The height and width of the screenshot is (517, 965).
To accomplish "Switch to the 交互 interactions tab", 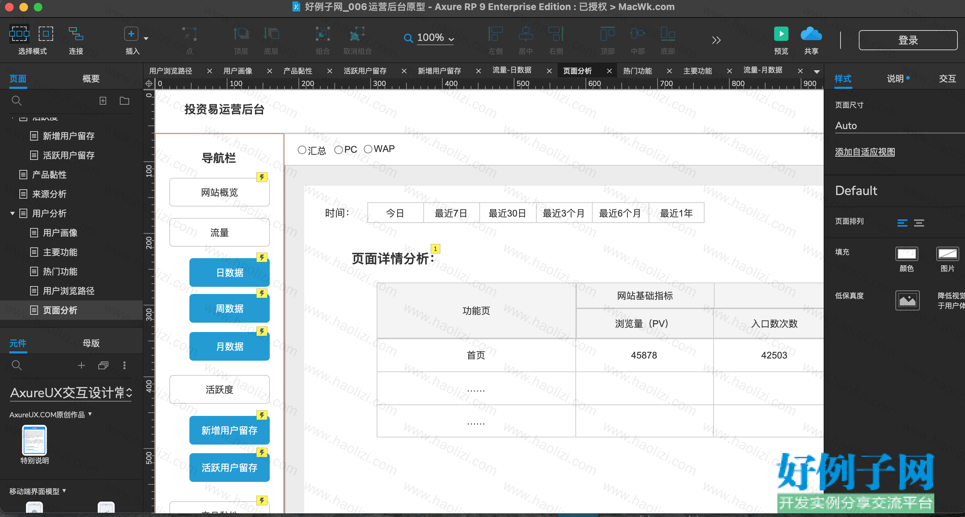I will [947, 79].
